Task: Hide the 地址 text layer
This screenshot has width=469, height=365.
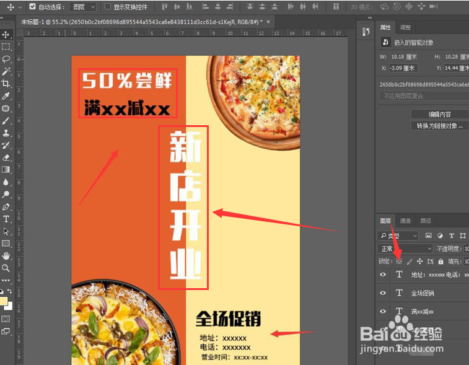Action: pos(383,275)
